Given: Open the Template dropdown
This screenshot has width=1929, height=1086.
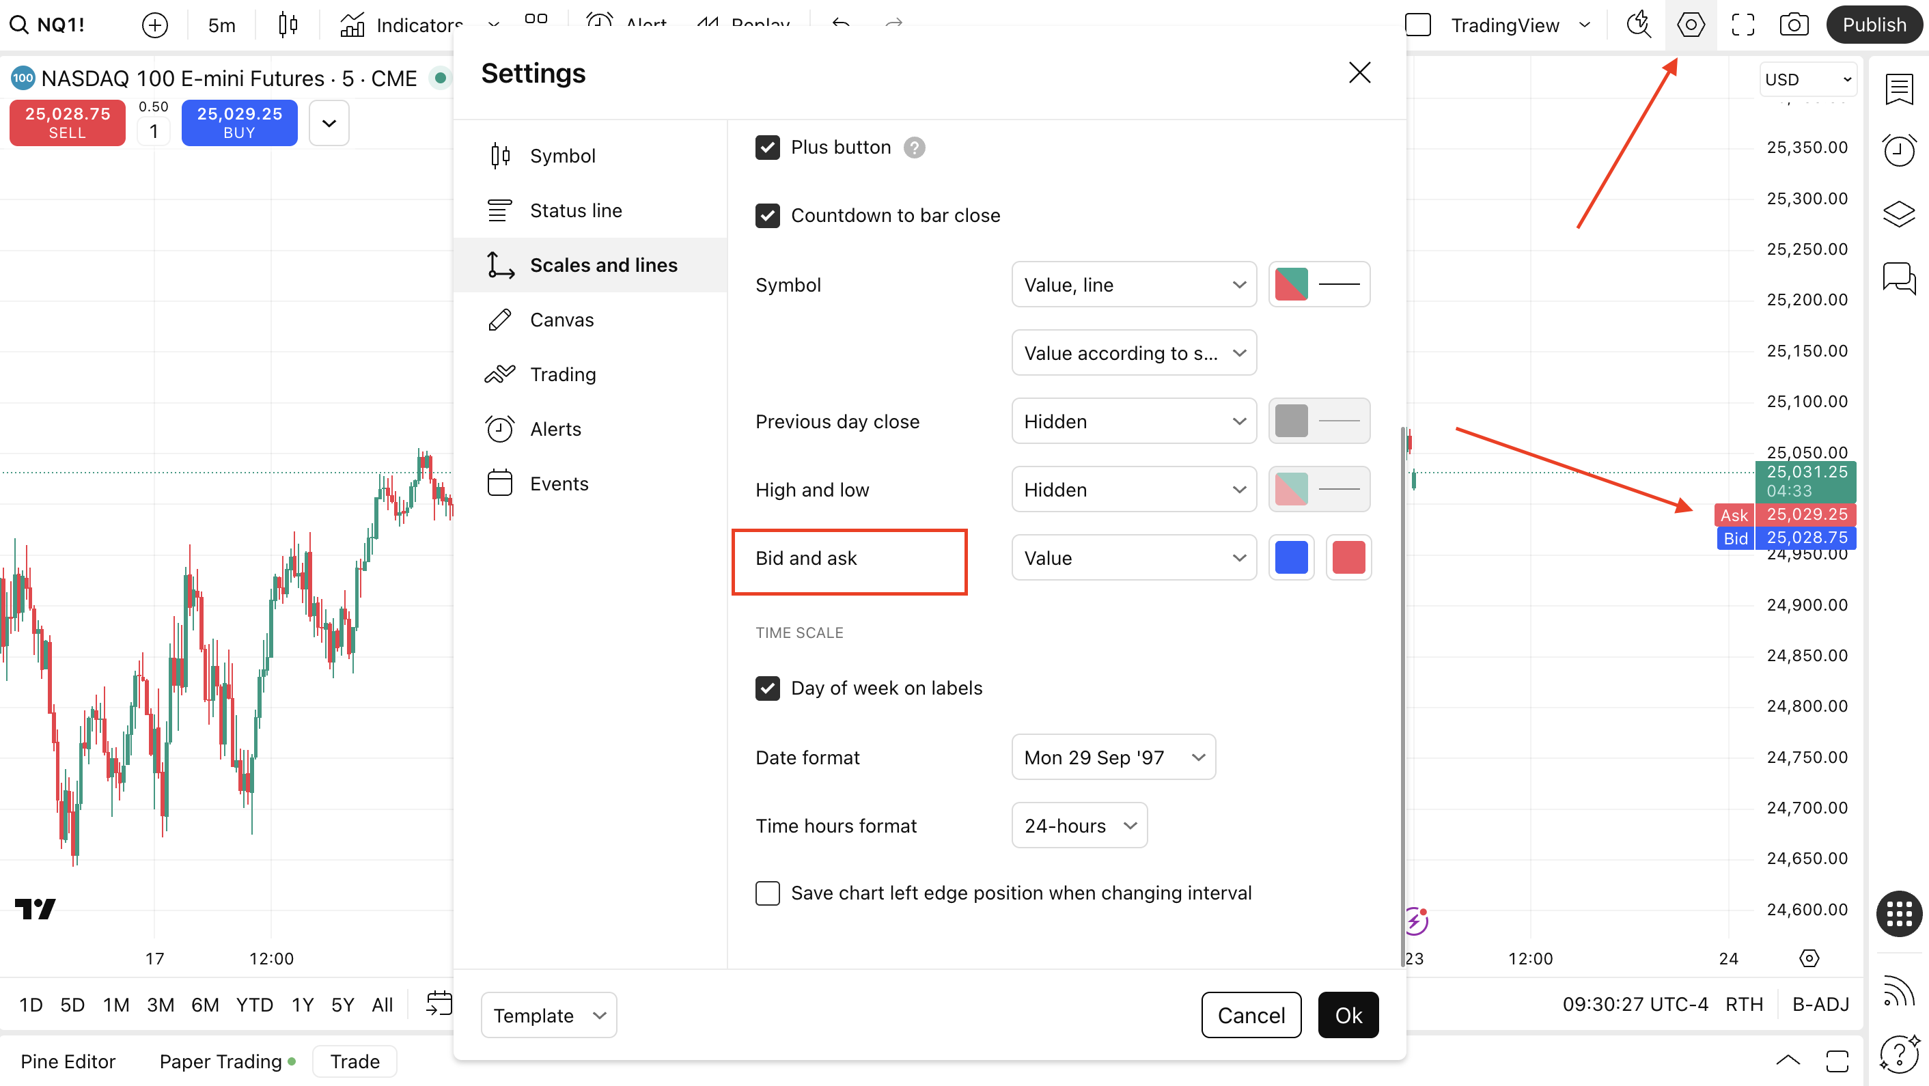Looking at the screenshot, I should [548, 1015].
